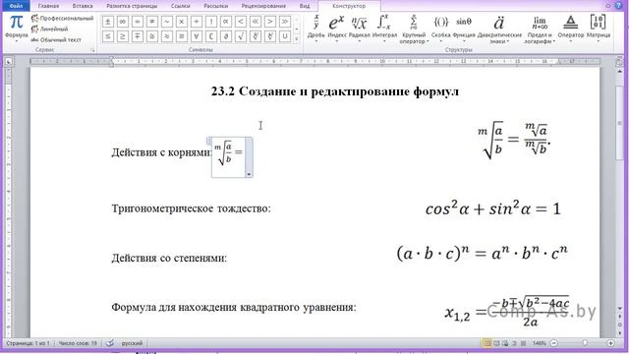The height and width of the screenshot is (354, 629).
Task: Open the Матрица structures dropdown
Action: coord(599,29)
